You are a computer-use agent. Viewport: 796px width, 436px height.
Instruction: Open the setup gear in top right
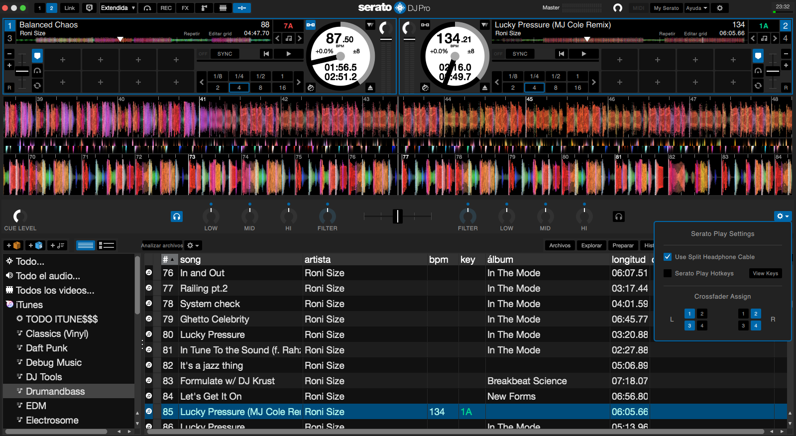click(x=720, y=8)
